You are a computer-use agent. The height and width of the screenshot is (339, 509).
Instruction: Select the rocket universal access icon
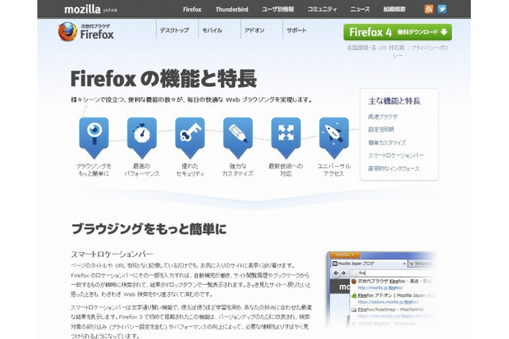pyautogui.click(x=334, y=138)
